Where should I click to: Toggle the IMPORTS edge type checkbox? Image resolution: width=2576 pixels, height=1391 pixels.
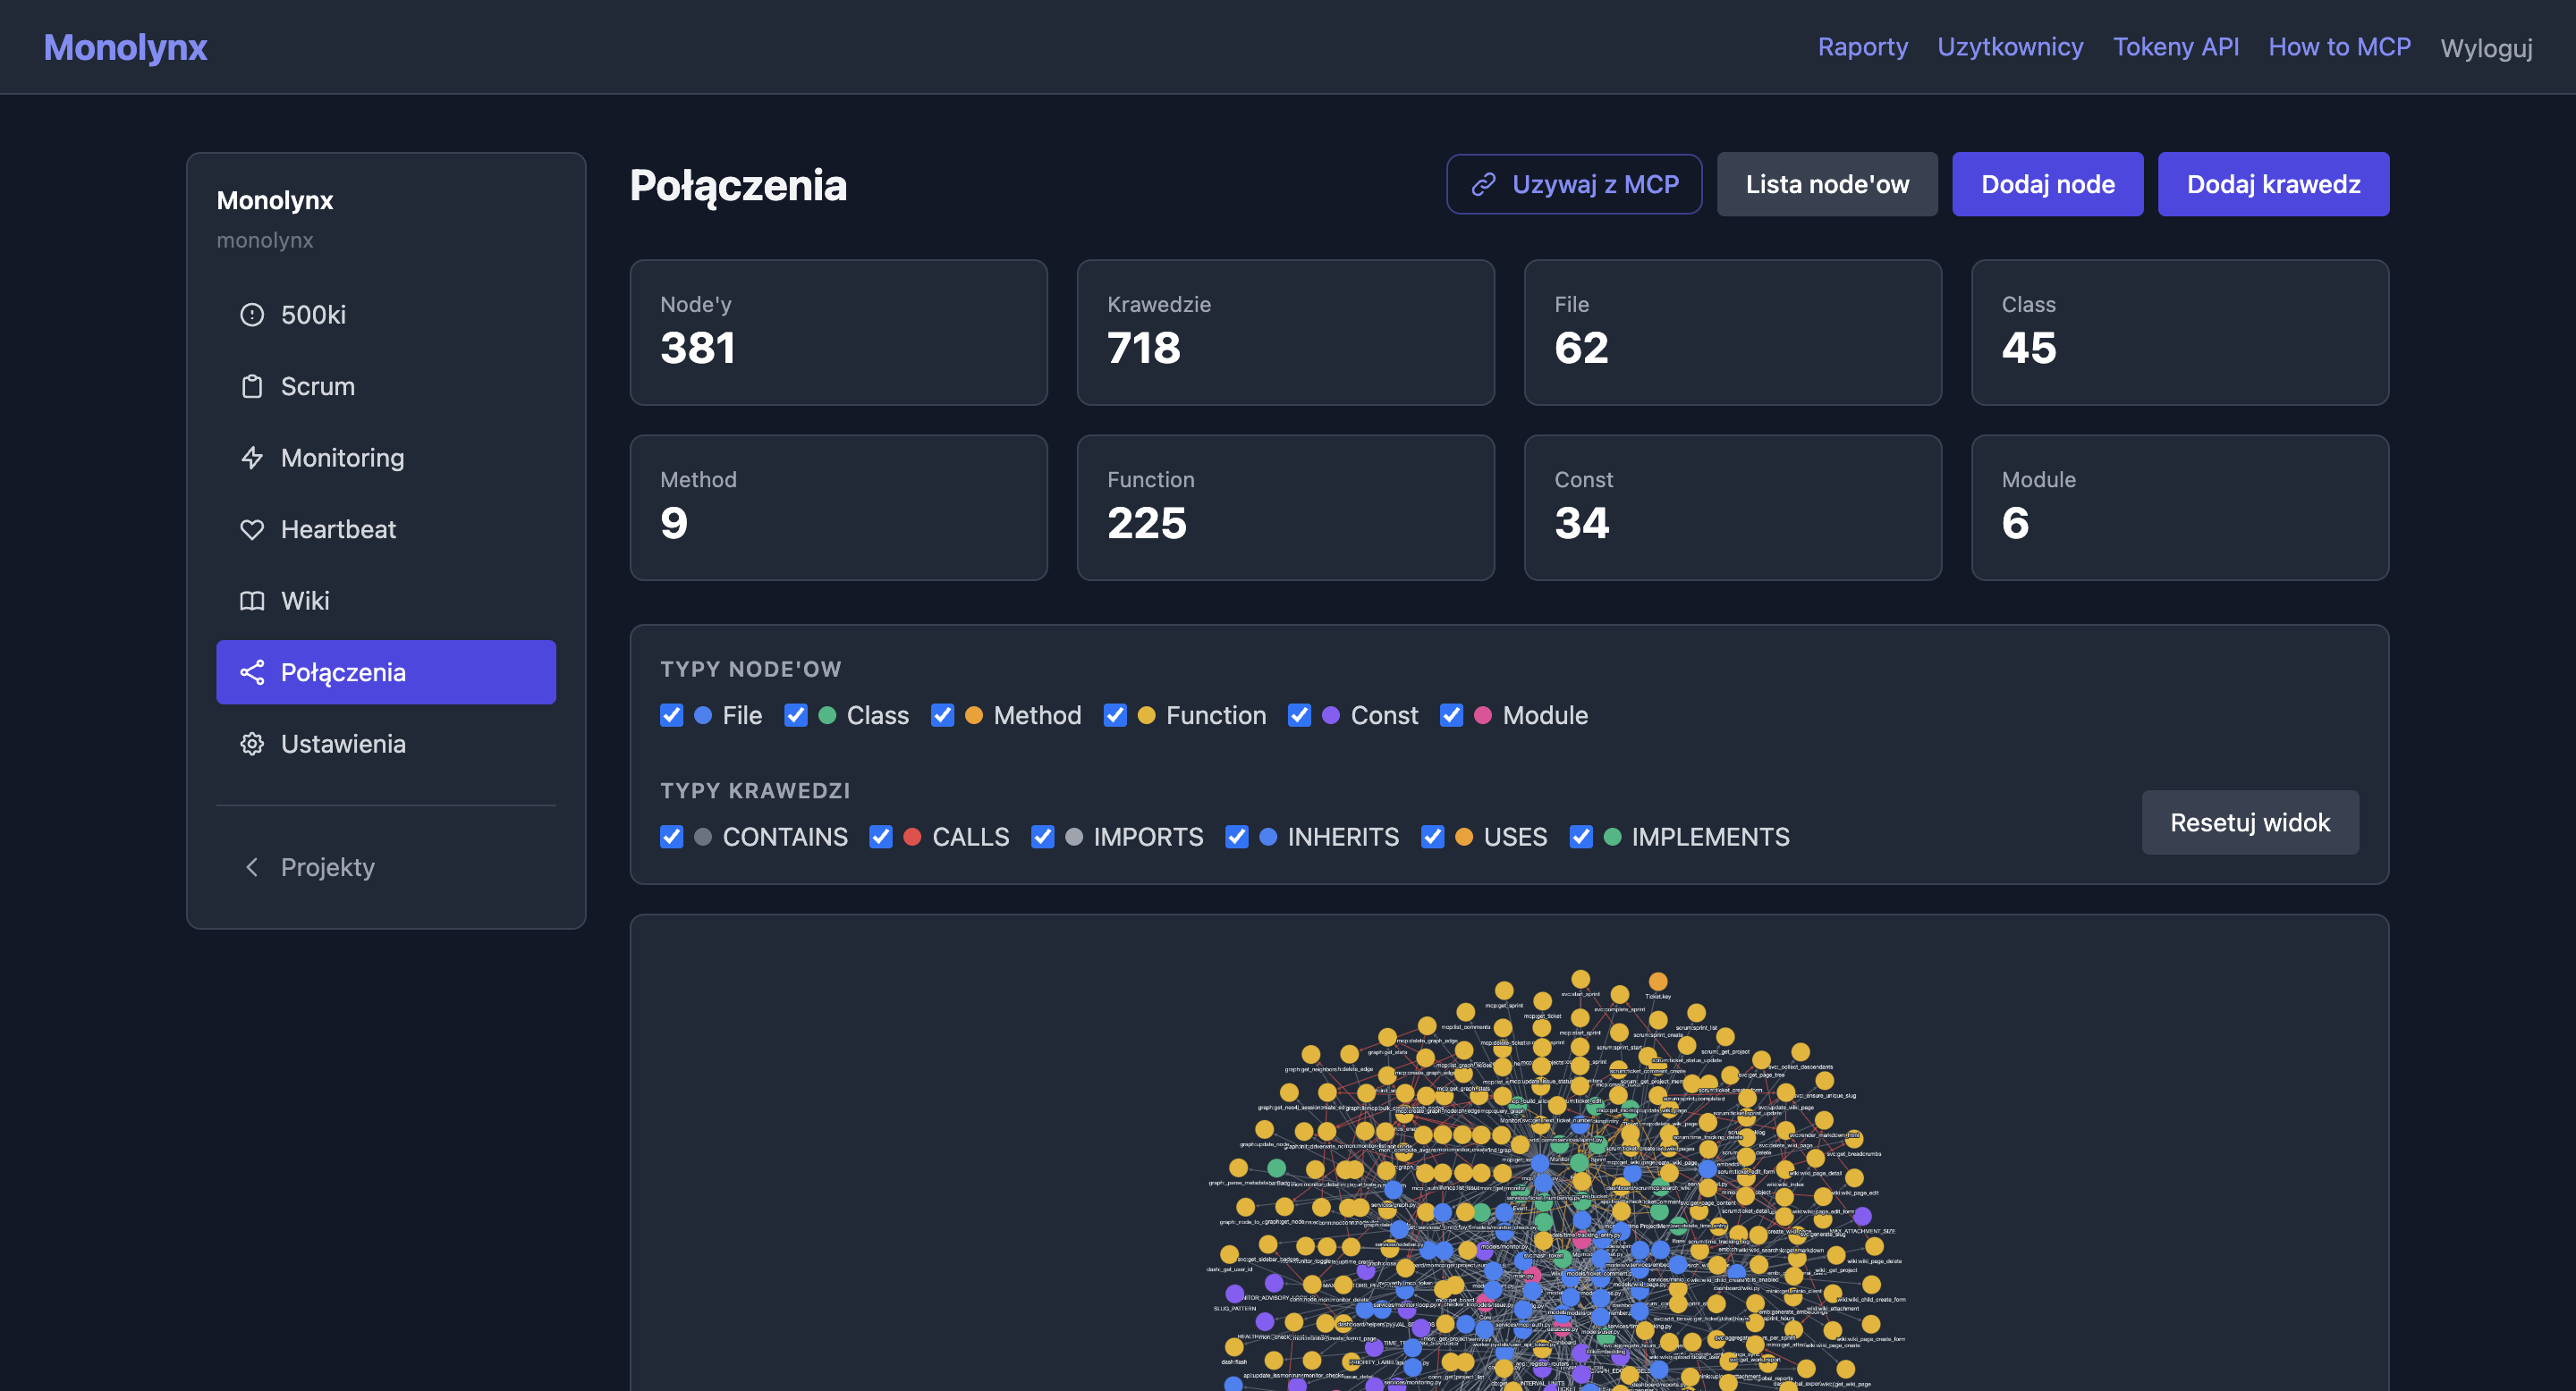tap(1043, 837)
